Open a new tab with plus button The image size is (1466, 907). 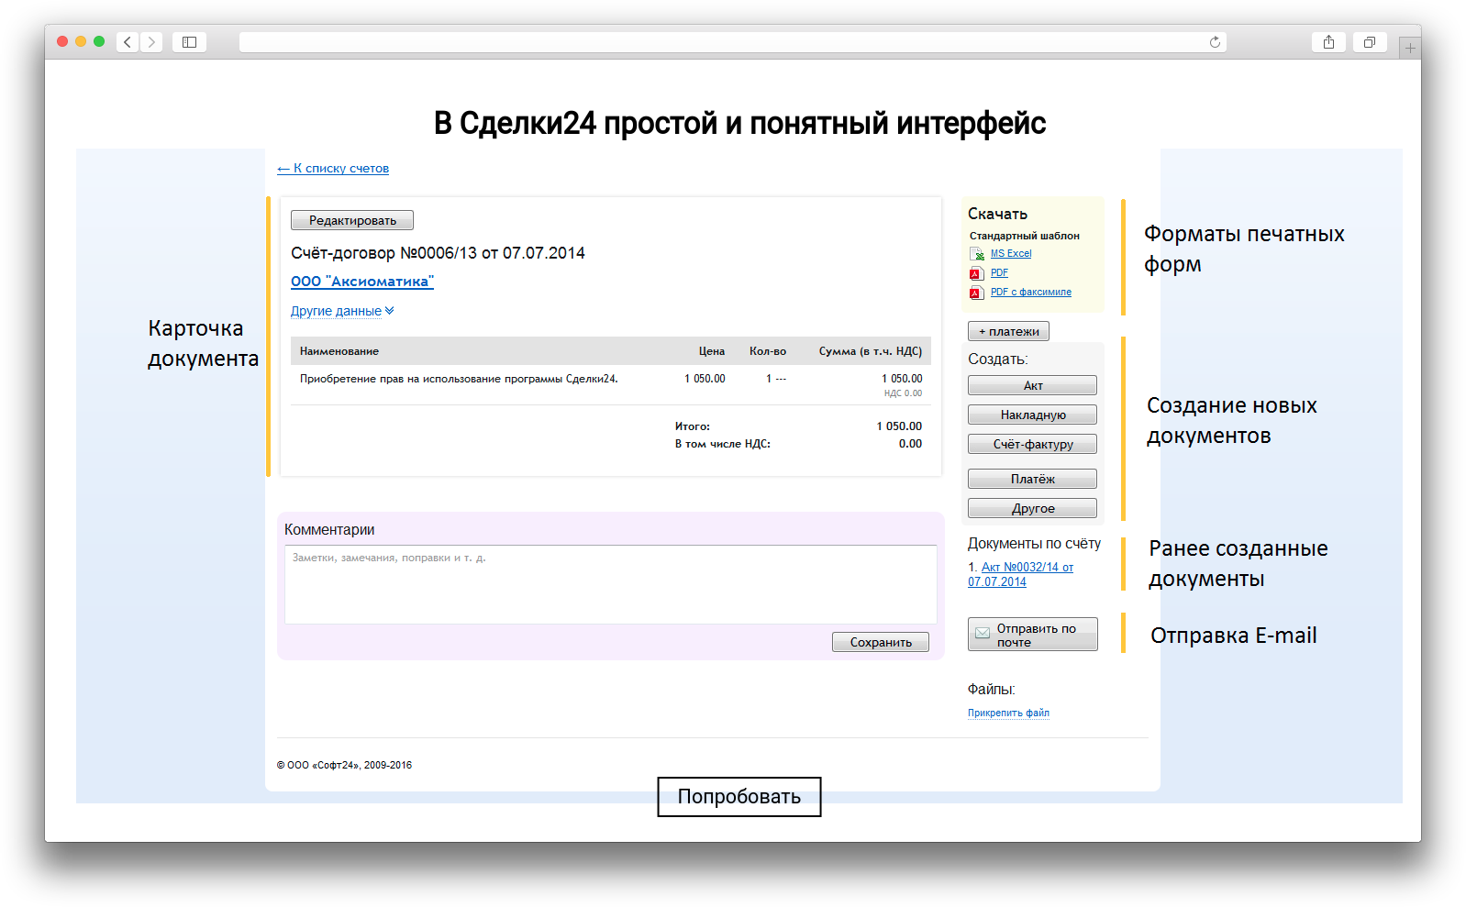[1409, 48]
